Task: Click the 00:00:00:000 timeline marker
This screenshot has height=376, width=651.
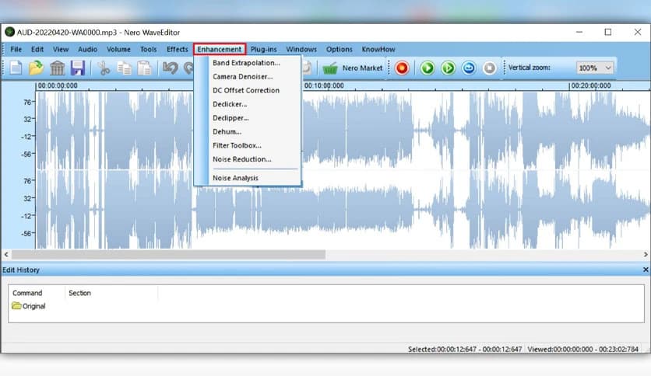Action: 58,85
